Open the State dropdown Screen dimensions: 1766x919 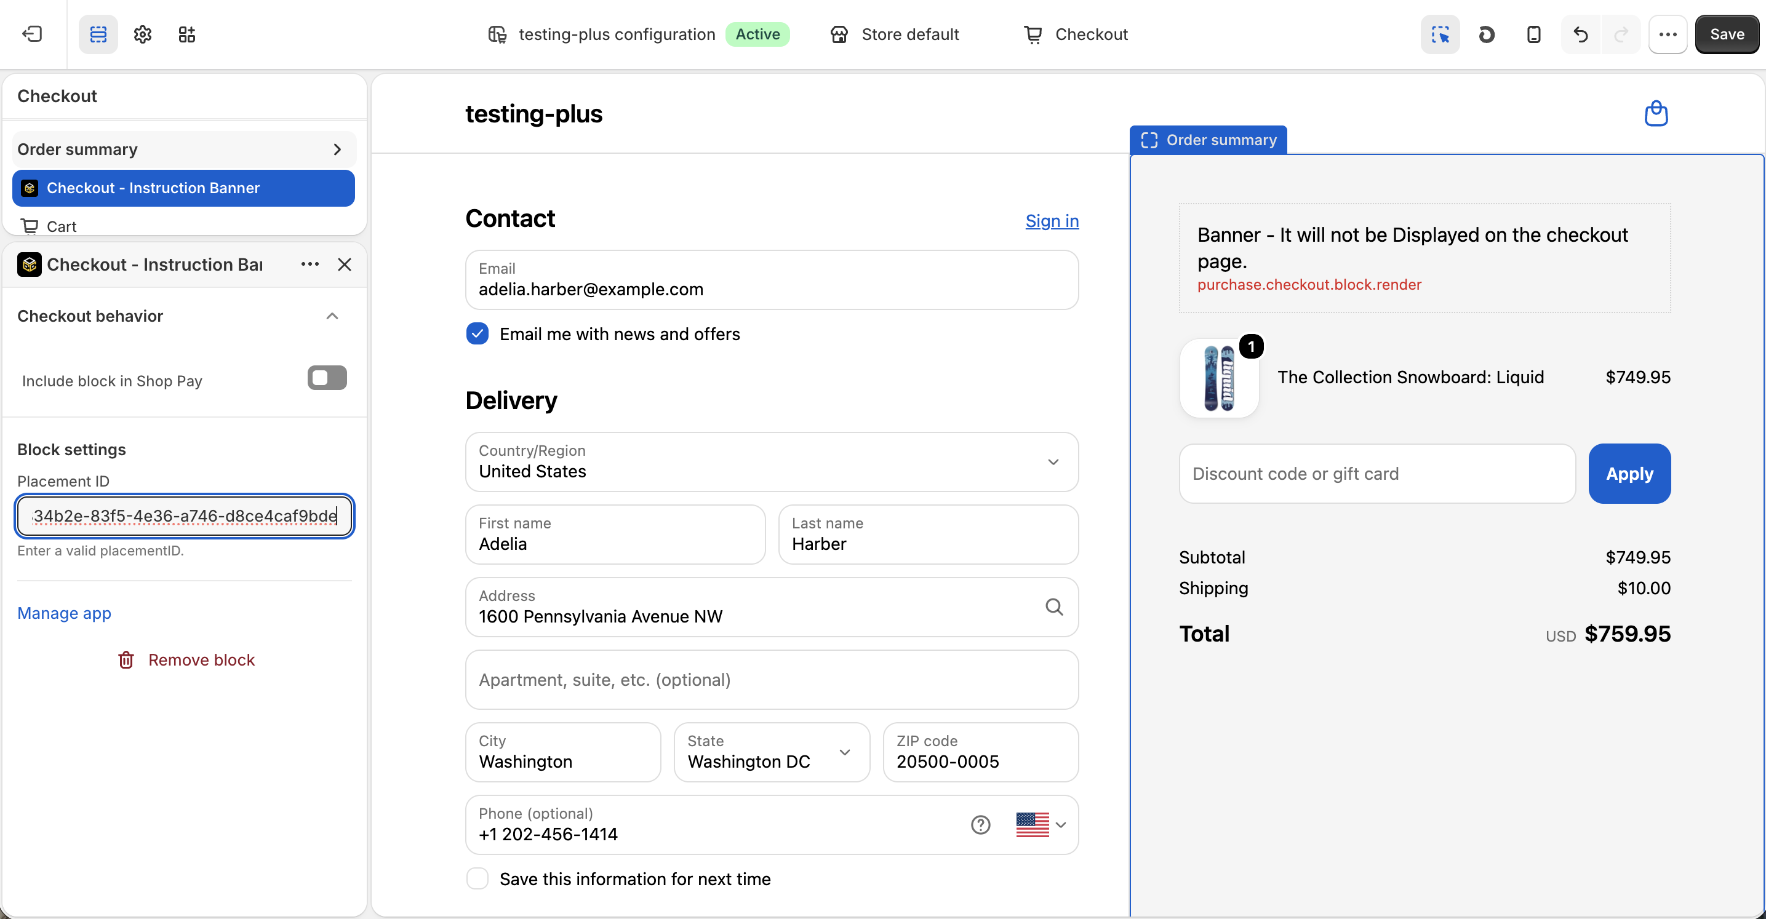772,752
